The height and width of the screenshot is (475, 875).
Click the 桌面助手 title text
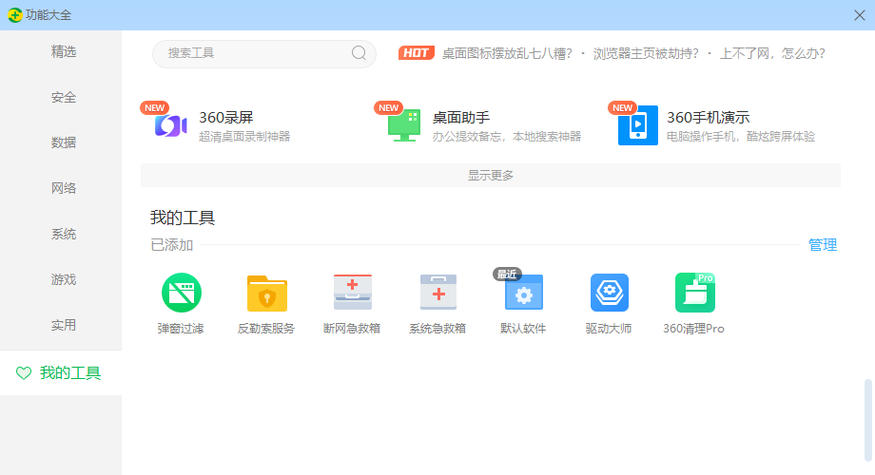pos(461,118)
